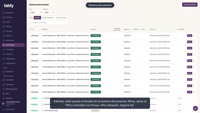The height and width of the screenshot is (113, 200).
Task: Click APROBADO badge for document 2026-000010
Action: [x=96, y=61]
